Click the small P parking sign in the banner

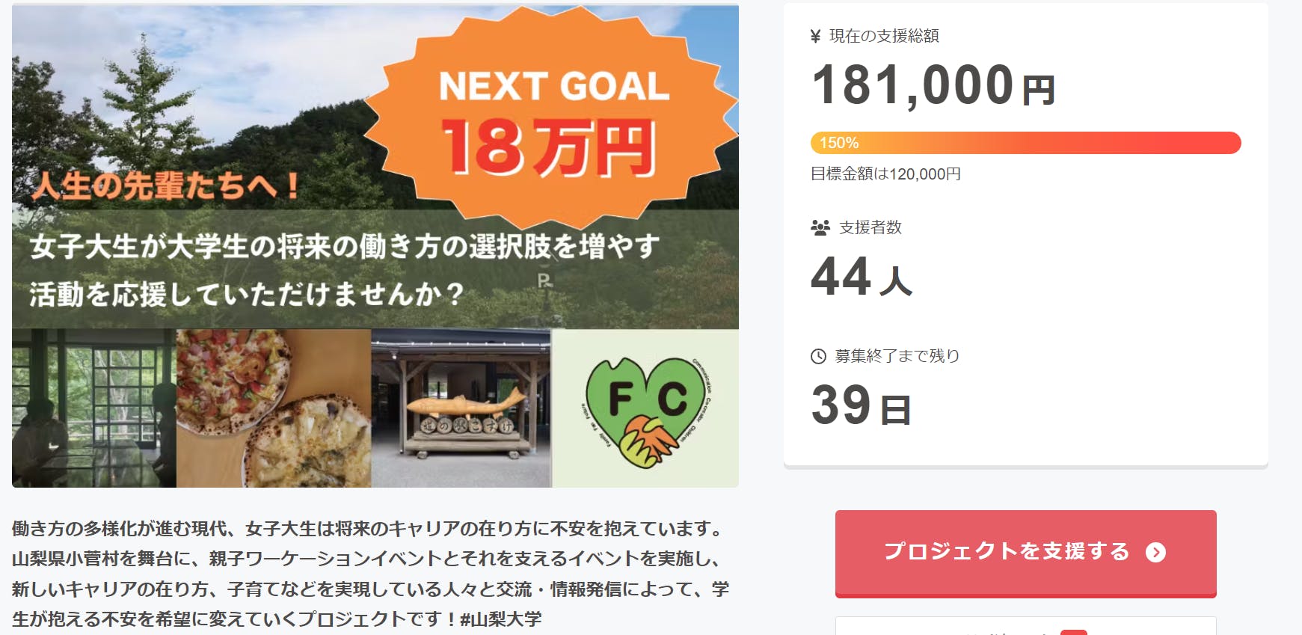click(x=544, y=281)
